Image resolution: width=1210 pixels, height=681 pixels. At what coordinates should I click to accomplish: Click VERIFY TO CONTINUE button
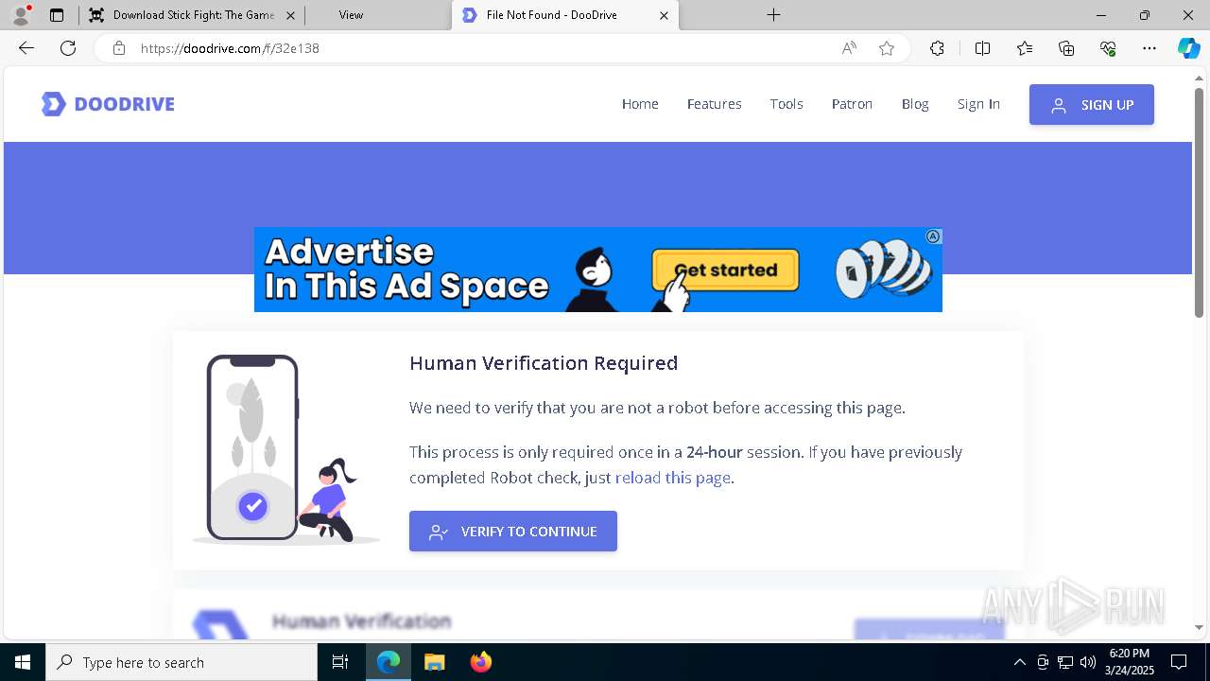click(513, 532)
